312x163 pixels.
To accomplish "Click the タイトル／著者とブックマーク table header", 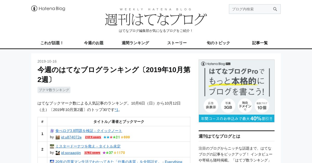I will tap(119, 122).
